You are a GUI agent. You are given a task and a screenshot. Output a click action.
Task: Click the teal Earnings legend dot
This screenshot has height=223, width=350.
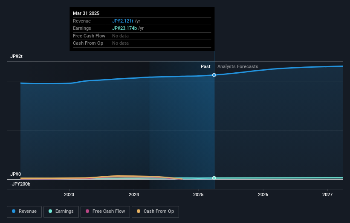(50, 211)
